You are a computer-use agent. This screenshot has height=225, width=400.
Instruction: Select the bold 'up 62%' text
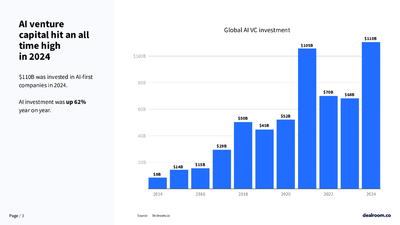coord(76,102)
